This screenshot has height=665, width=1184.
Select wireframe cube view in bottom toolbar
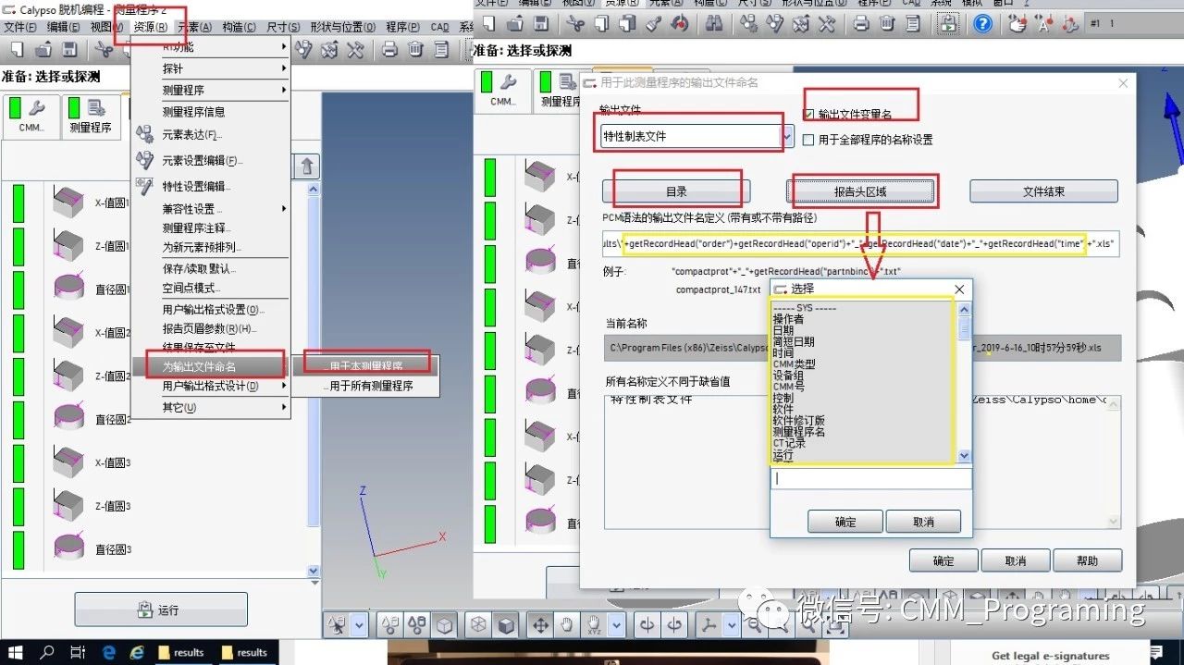click(x=479, y=626)
